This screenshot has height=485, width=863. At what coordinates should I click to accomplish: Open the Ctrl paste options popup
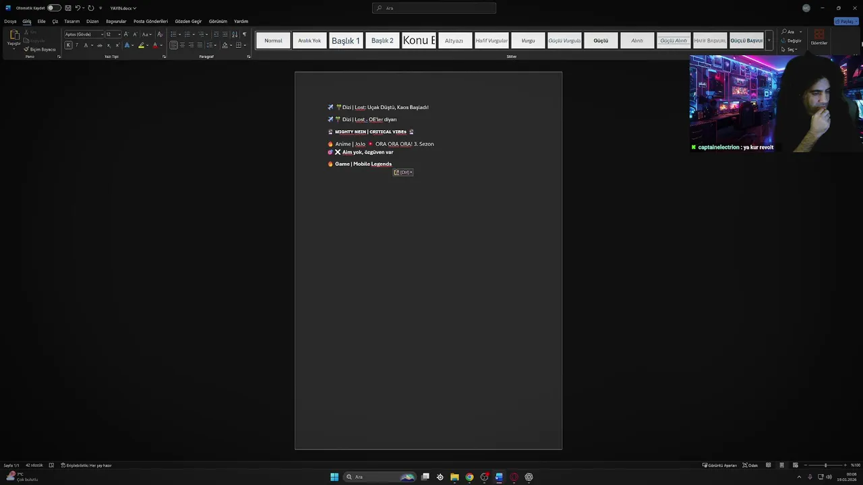(403, 172)
